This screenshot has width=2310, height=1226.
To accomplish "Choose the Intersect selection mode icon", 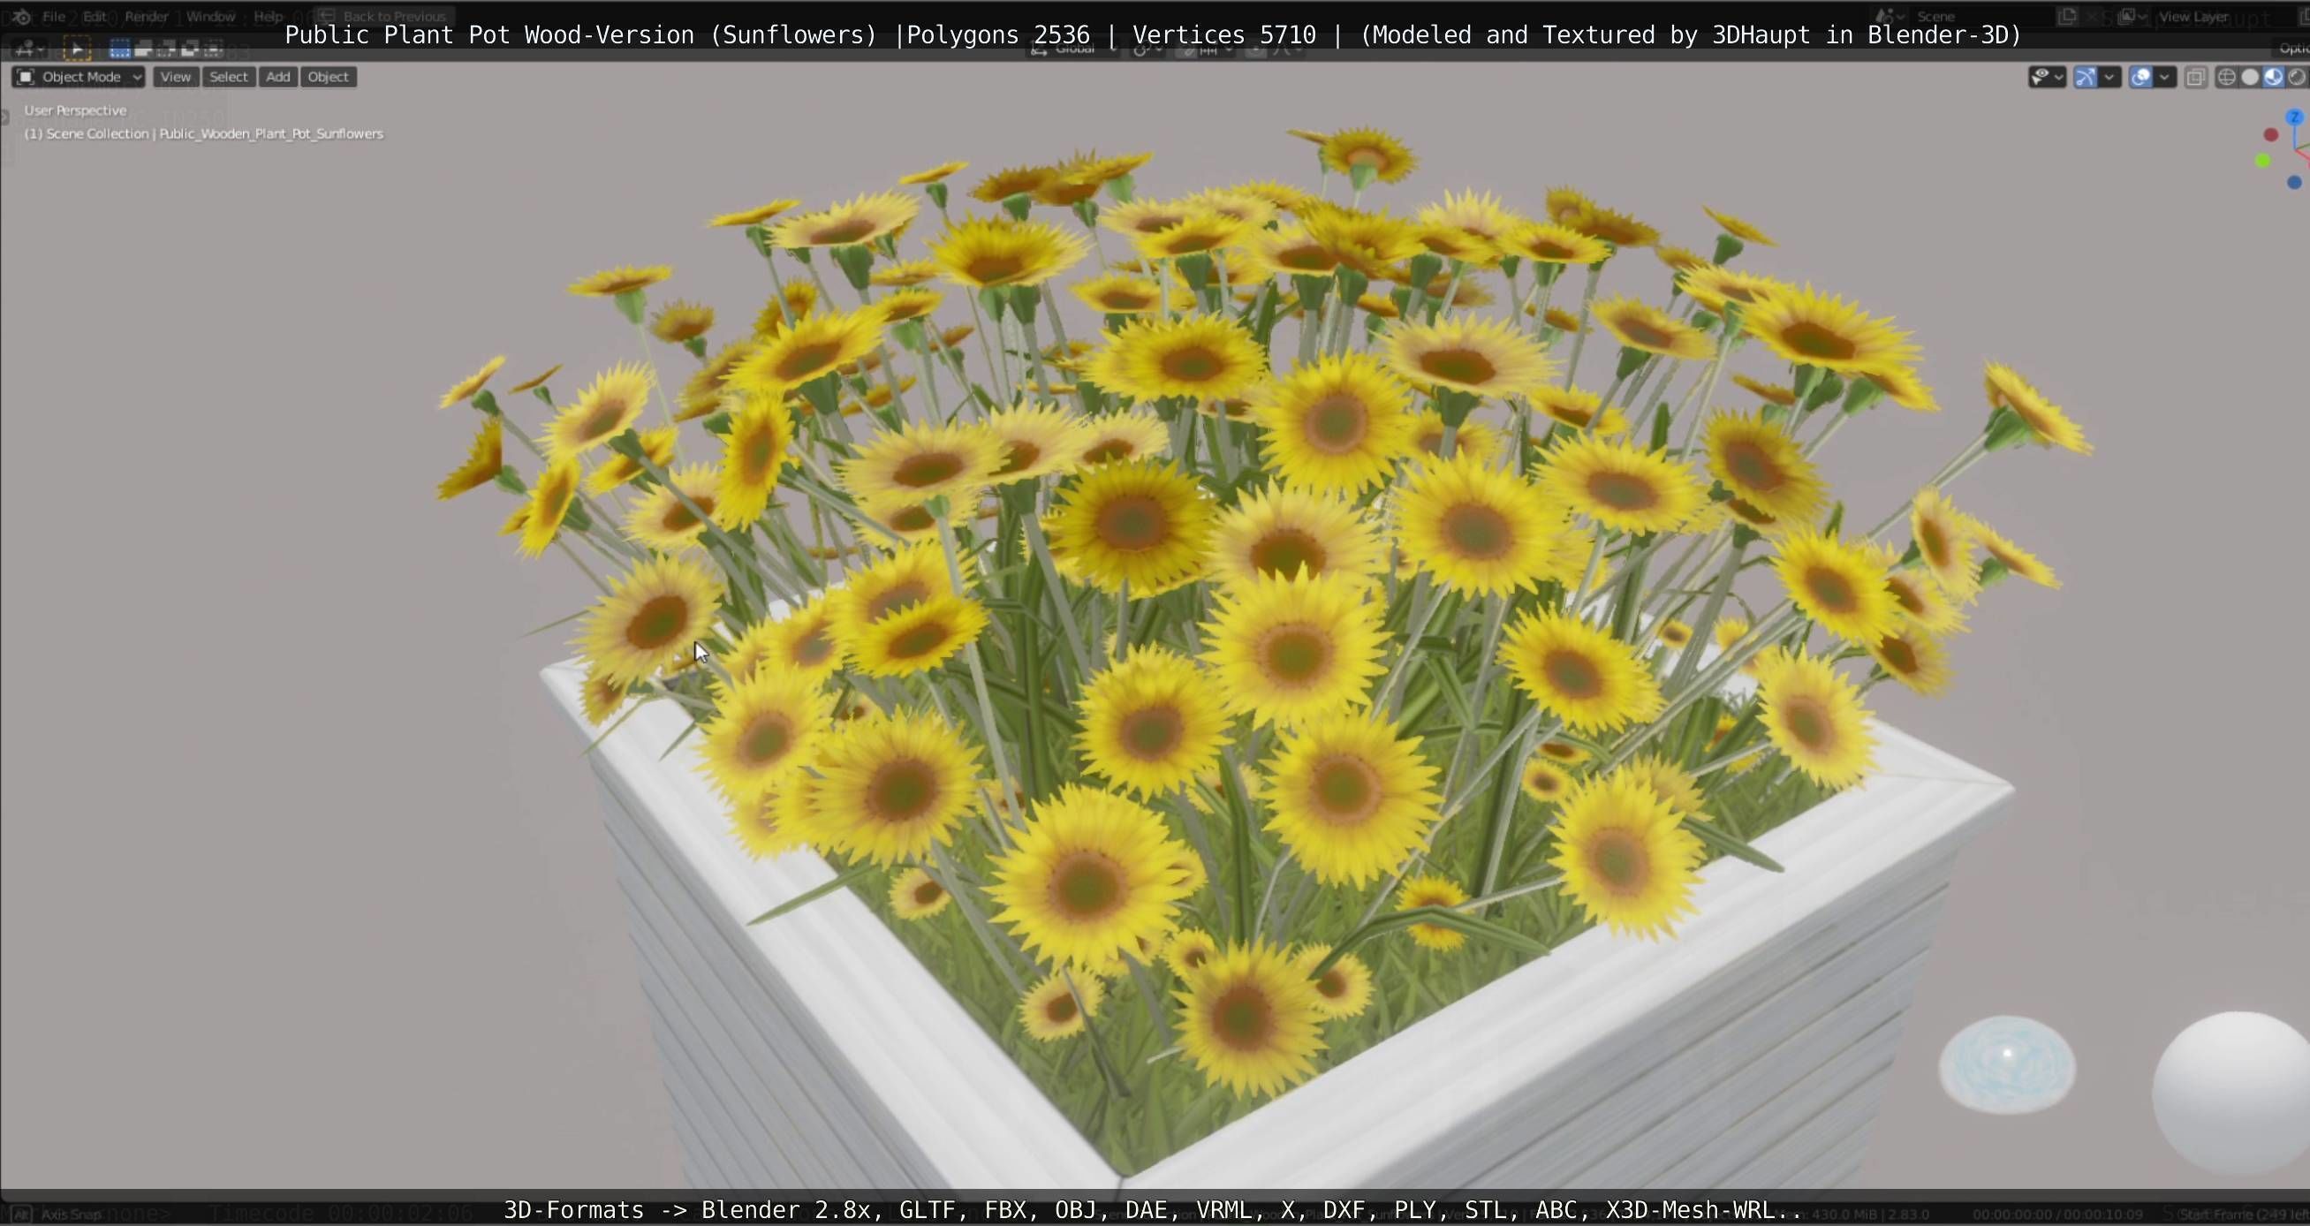I will point(213,49).
